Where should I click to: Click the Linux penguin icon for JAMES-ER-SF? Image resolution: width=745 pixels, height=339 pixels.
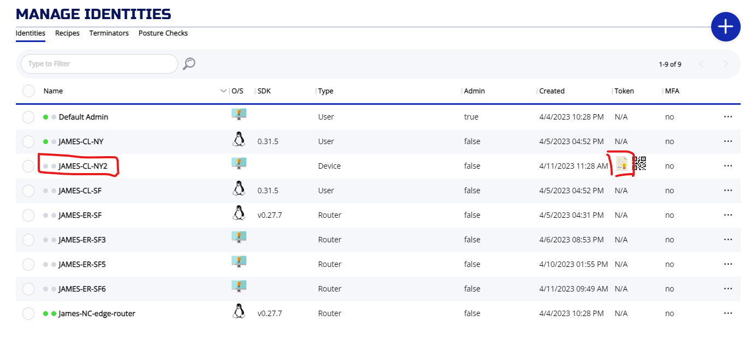coord(239,213)
